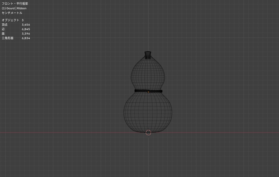Image resolution: width=279 pixels, height=177 pixels.
Task: Click the 面 statistics label
Action: click(x=3, y=33)
